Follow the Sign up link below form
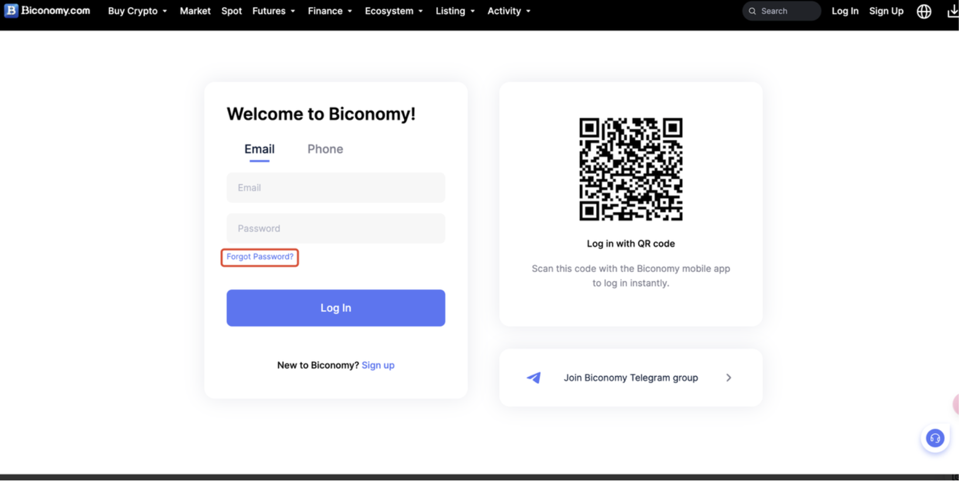This screenshot has width=960, height=481. [378, 365]
